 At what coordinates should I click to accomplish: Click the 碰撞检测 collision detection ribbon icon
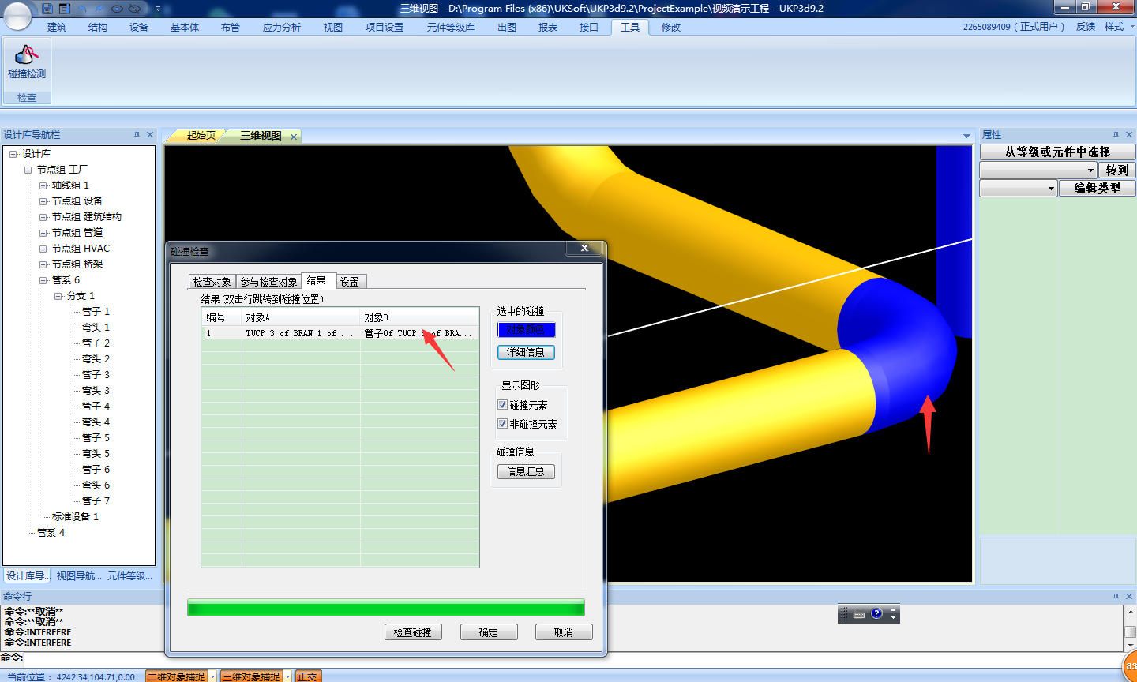[x=27, y=62]
